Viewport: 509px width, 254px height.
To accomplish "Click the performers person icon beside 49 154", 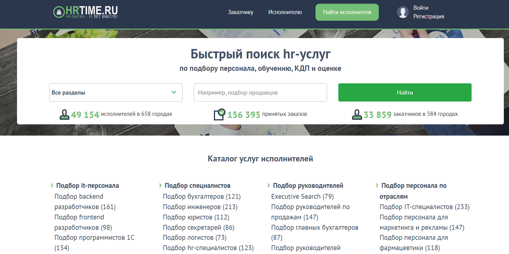I will pos(64,115).
